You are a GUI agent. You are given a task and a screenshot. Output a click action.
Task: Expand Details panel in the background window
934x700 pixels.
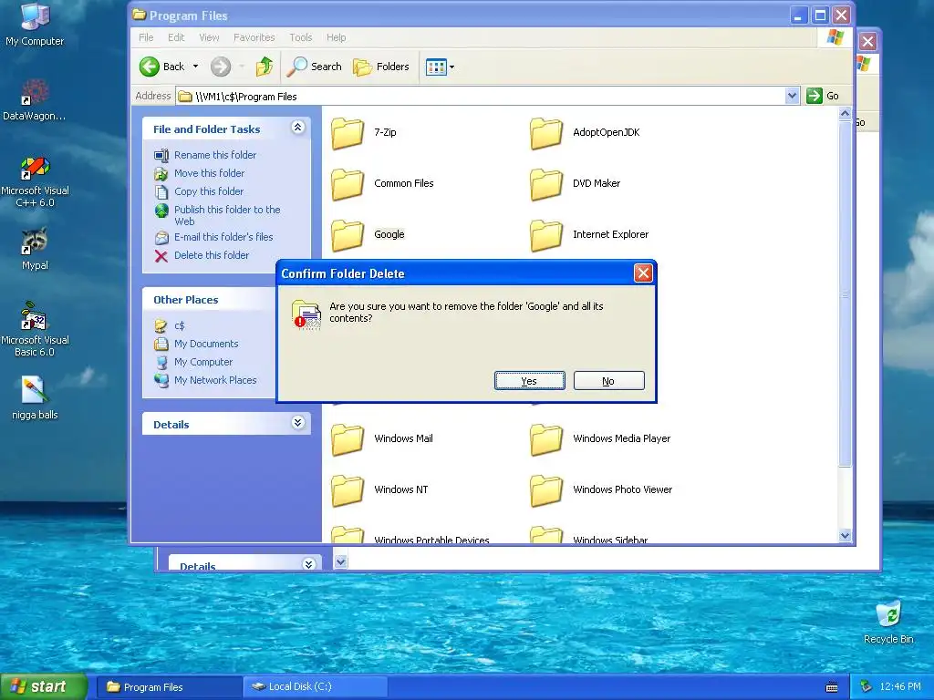(x=308, y=564)
